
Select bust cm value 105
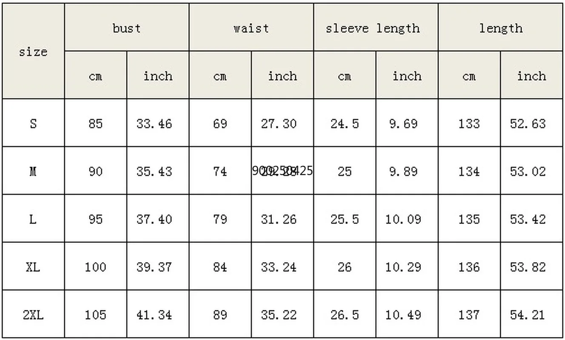95,315
